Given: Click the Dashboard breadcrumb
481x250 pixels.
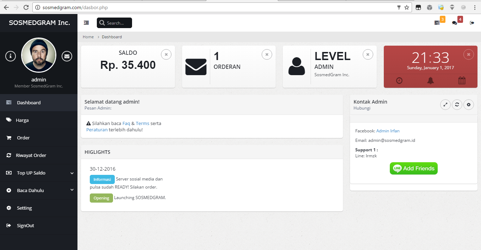Looking at the screenshot, I should [112, 37].
